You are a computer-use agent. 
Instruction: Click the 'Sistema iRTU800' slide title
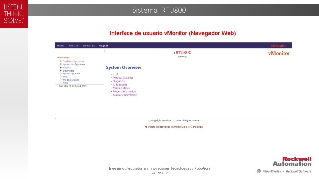click(159, 10)
